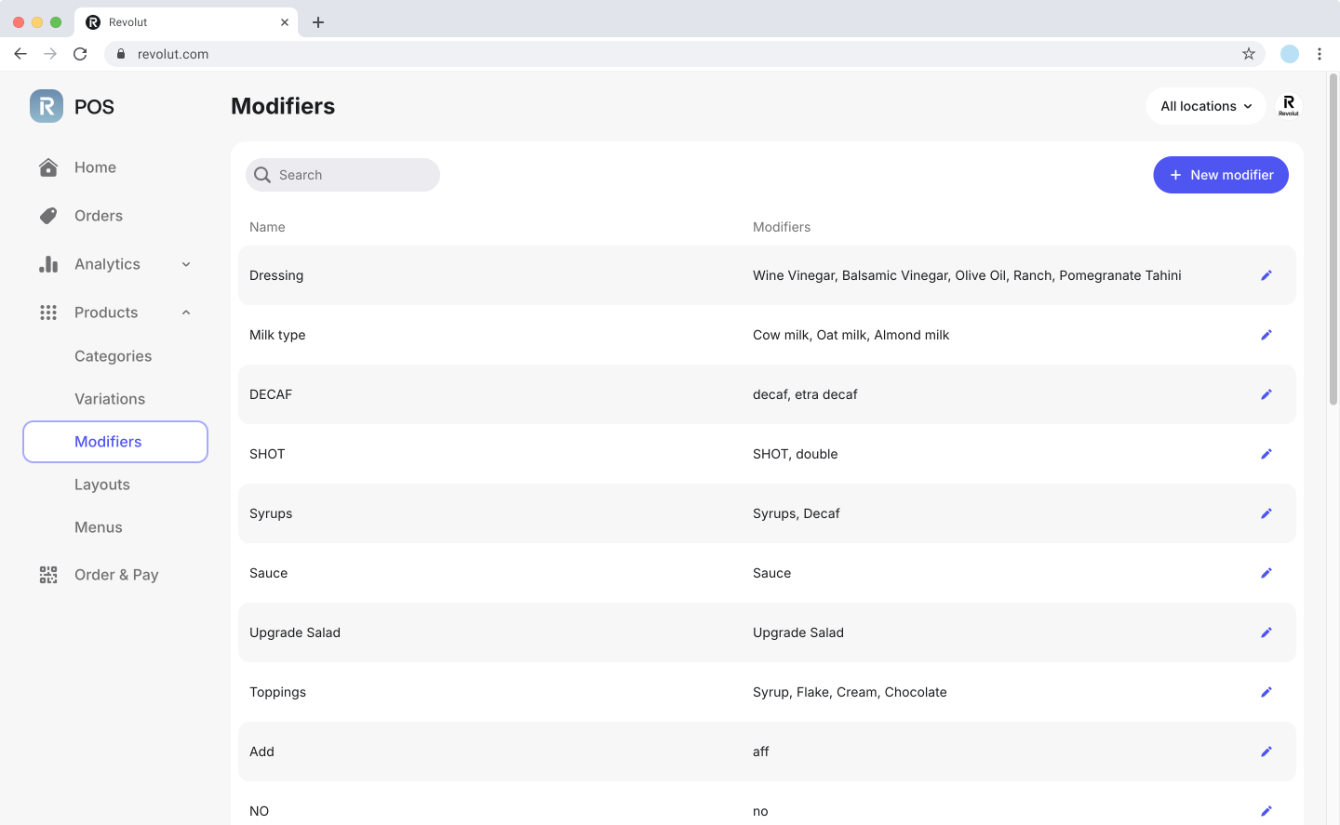The image size is (1340, 825).
Task: Open the Chrome three-dot menu
Action: (1319, 54)
